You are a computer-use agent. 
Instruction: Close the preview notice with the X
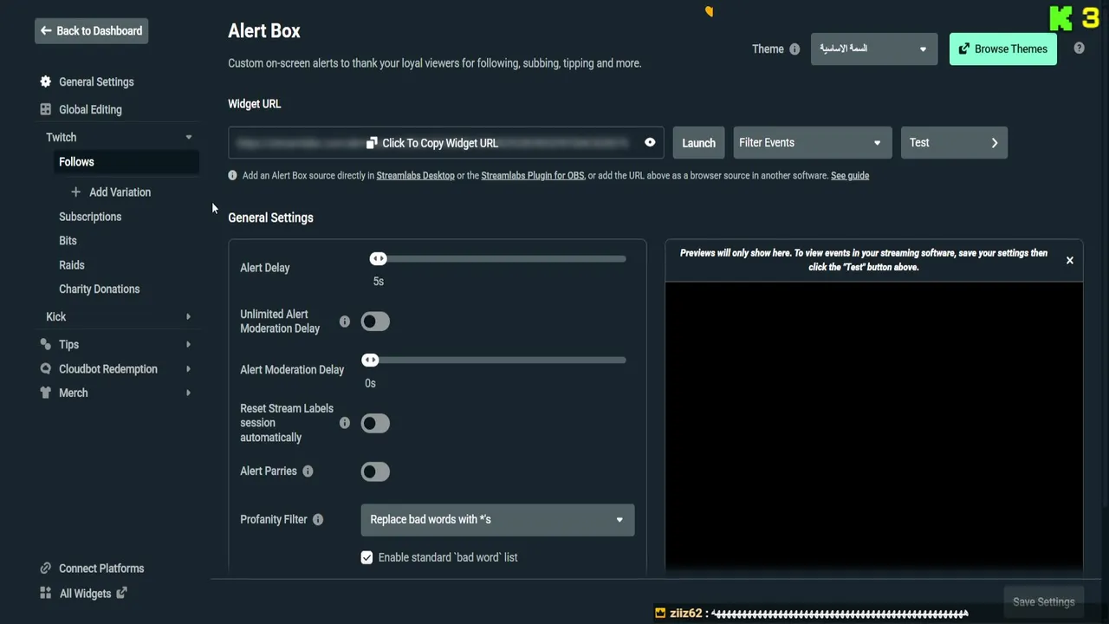point(1070,260)
